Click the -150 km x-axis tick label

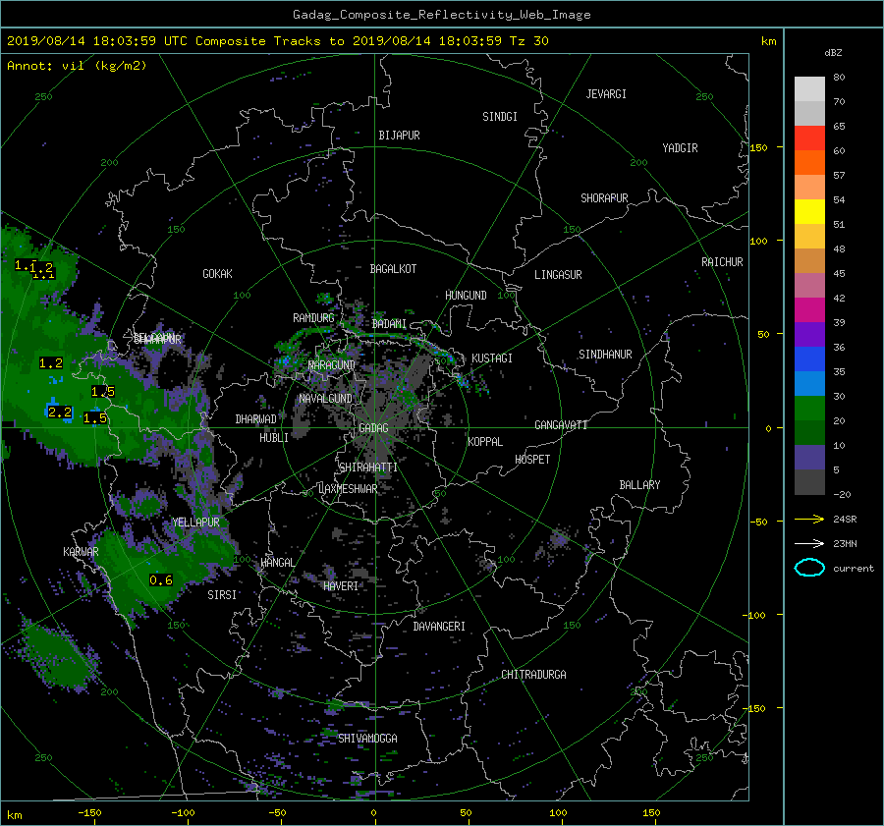pos(89,812)
